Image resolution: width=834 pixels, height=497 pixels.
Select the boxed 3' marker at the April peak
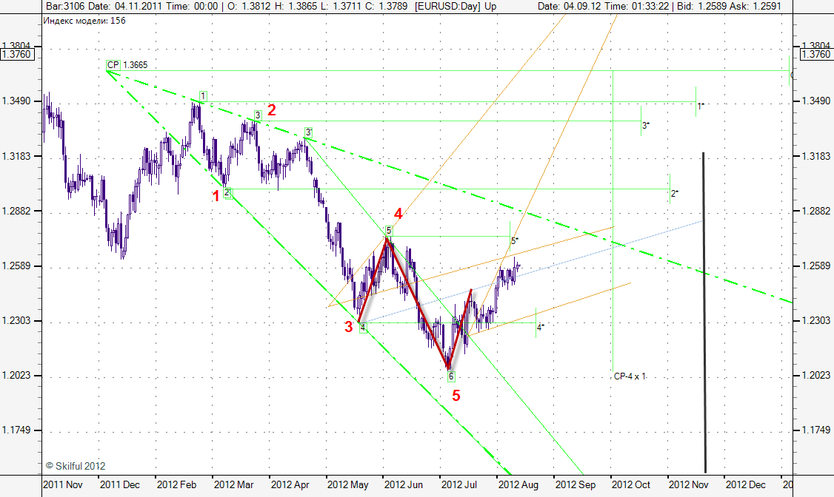308,132
